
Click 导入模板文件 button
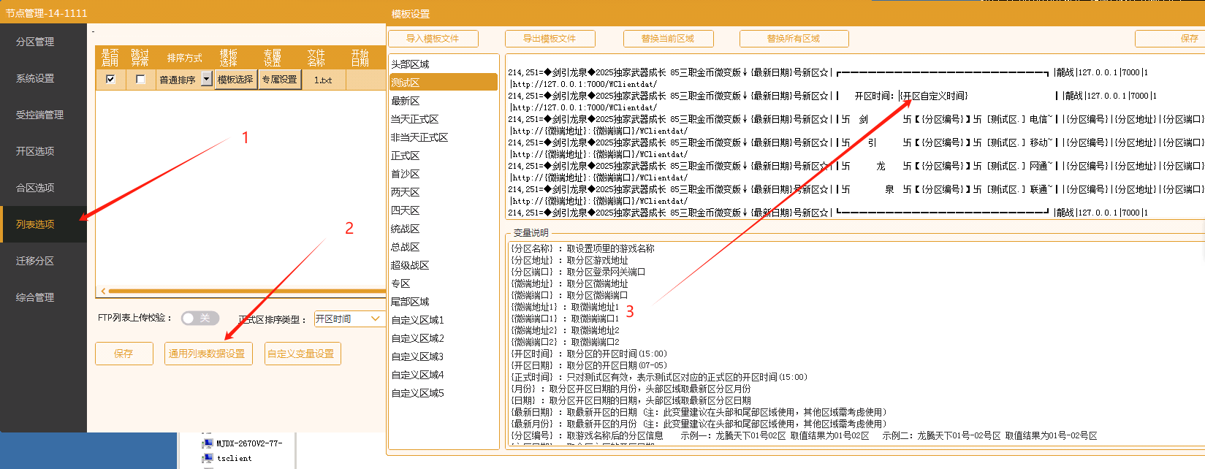point(433,39)
